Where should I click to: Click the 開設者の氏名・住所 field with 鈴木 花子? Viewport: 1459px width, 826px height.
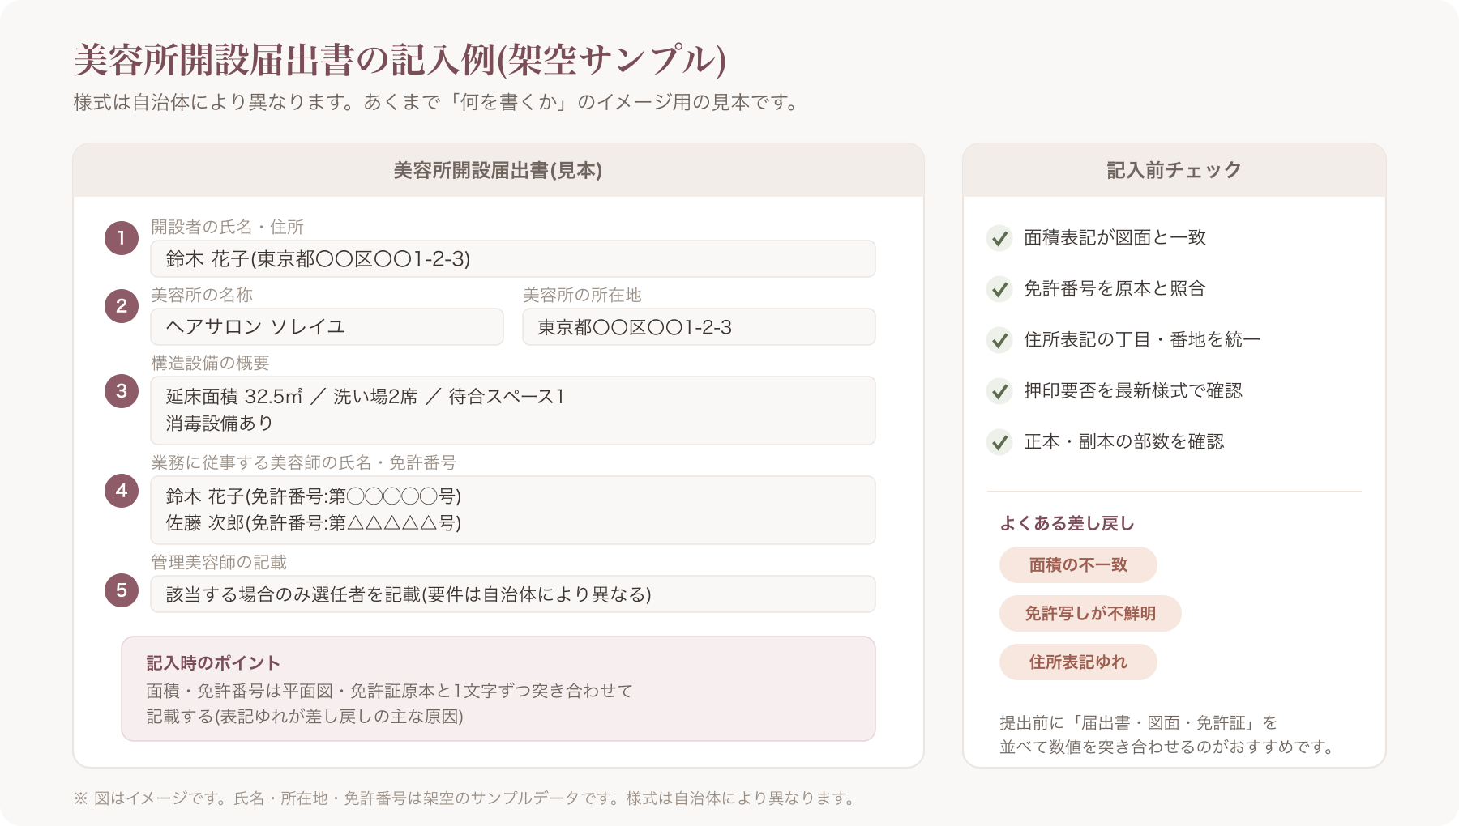pyautogui.click(x=513, y=259)
